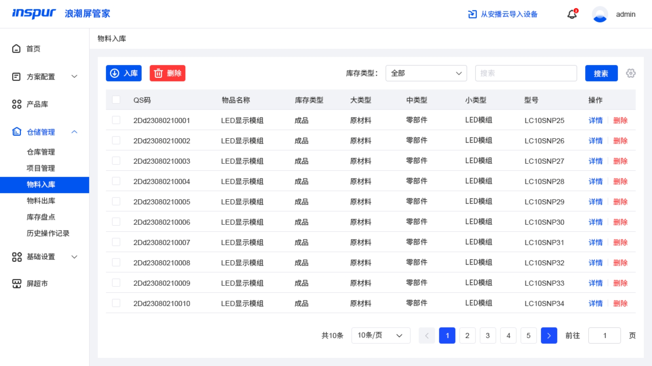652x366 pixels.
Task: Delete row LC10SNP32
Action: tap(620, 263)
